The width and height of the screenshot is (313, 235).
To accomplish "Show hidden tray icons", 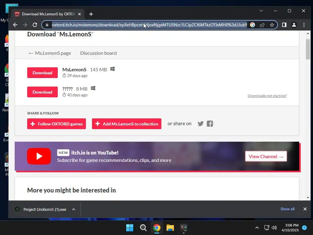I will click(257, 228).
